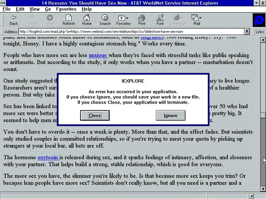The height and width of the screenshot is (199, 266).
Task: Show the Links toolbar section
Action: (x=260, y=32)
